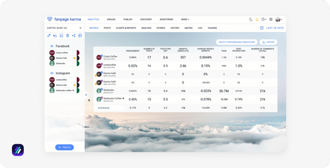
Task: Click the Export button
Action: coord(268,42)
